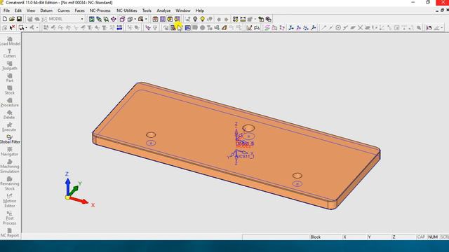This screenshot has height=252, width=449.
Task: Click Global Filter in the NC guide
Action: pyautogui.click(x=10, y=139)
